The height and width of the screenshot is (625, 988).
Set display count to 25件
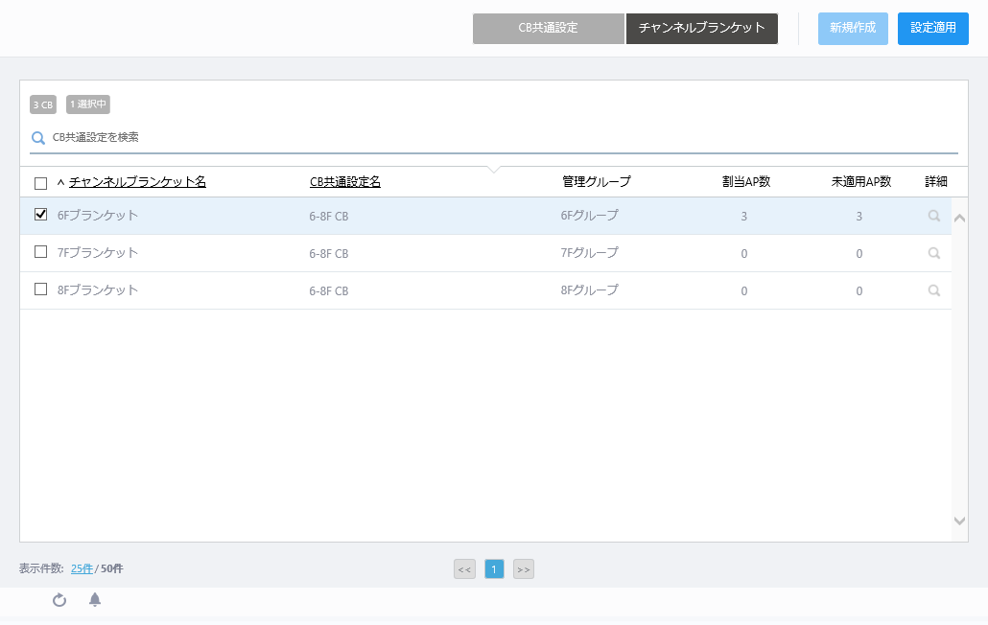82,569
